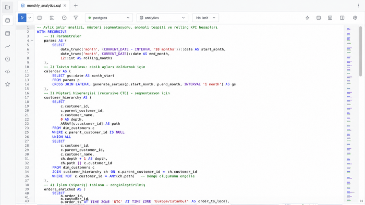Collapse the params CTE fold arrow on line 4

32,41
